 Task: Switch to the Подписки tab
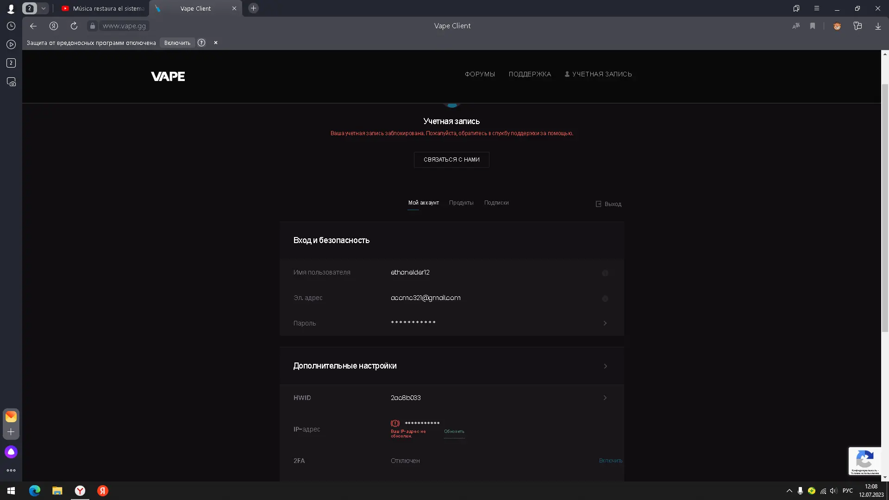coord(496,203)
